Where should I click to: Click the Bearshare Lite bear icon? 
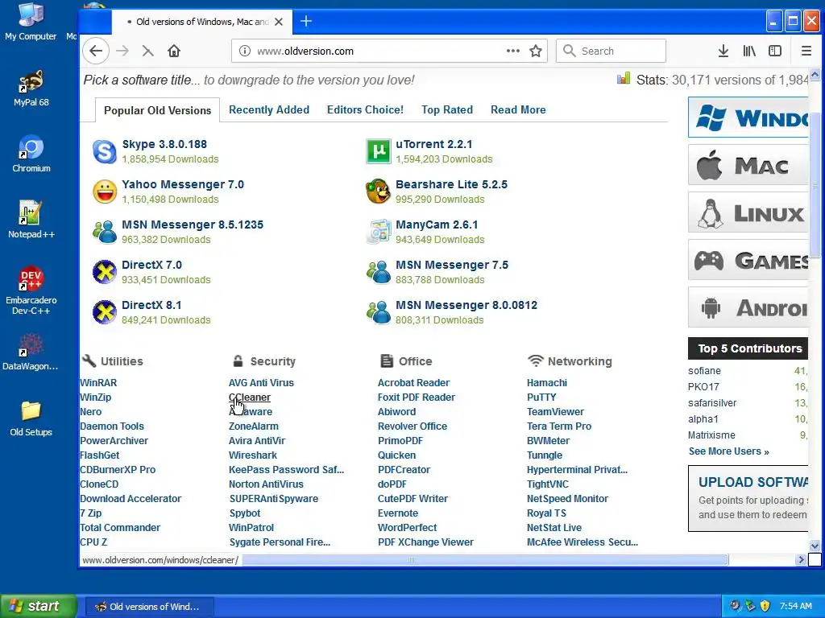coord(379,192)
